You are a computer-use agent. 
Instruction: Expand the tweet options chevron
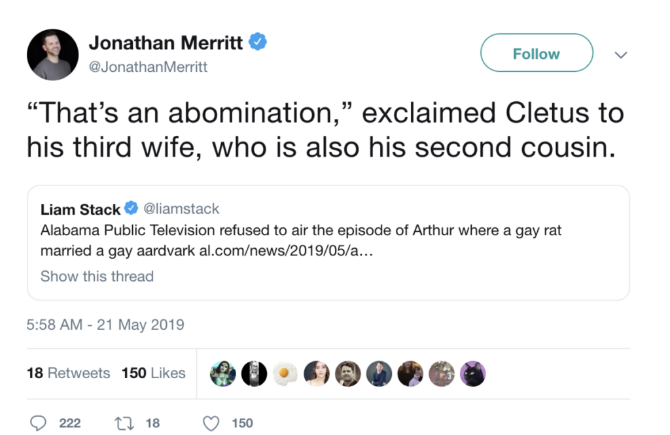(x=621, y=55)
